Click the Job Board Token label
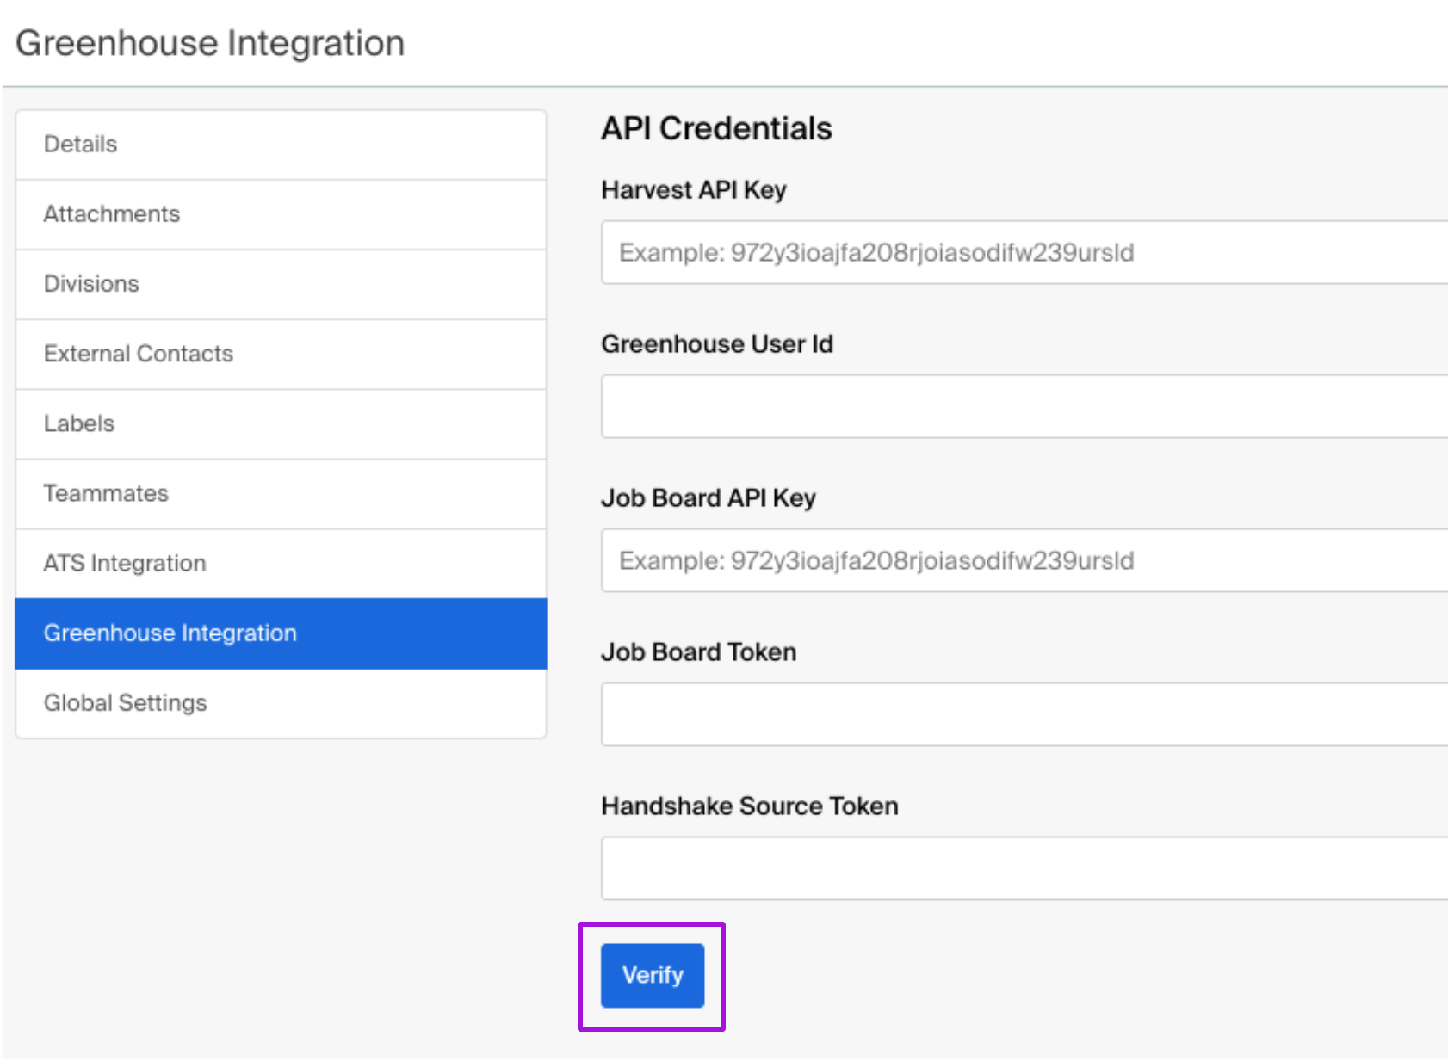Viewport: 1448px width, 1062px height. (699, 651)
